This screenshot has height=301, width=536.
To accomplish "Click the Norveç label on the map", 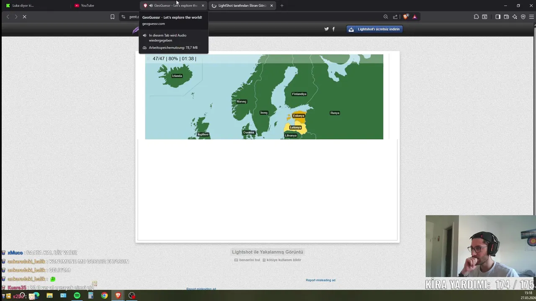I will [x=241, y=102].
